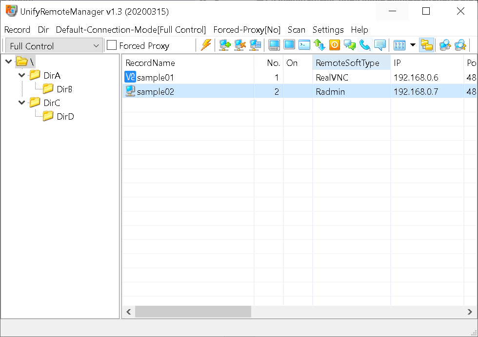Open the Default-Connection-Mode[Full Control] menu
Screen dimensions: 478x337
click(x=131, y=30)
